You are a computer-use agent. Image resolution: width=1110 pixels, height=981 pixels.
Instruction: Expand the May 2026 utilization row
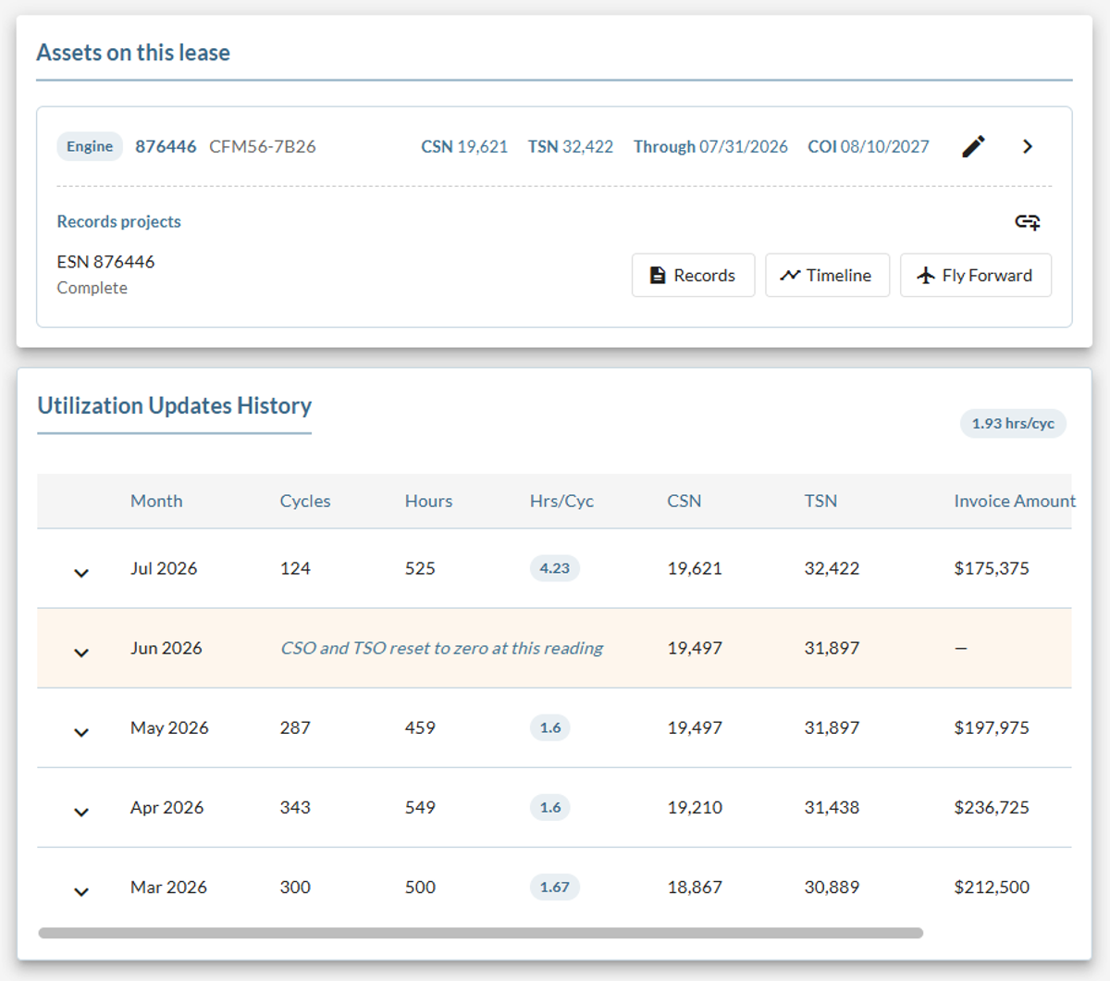81,732
